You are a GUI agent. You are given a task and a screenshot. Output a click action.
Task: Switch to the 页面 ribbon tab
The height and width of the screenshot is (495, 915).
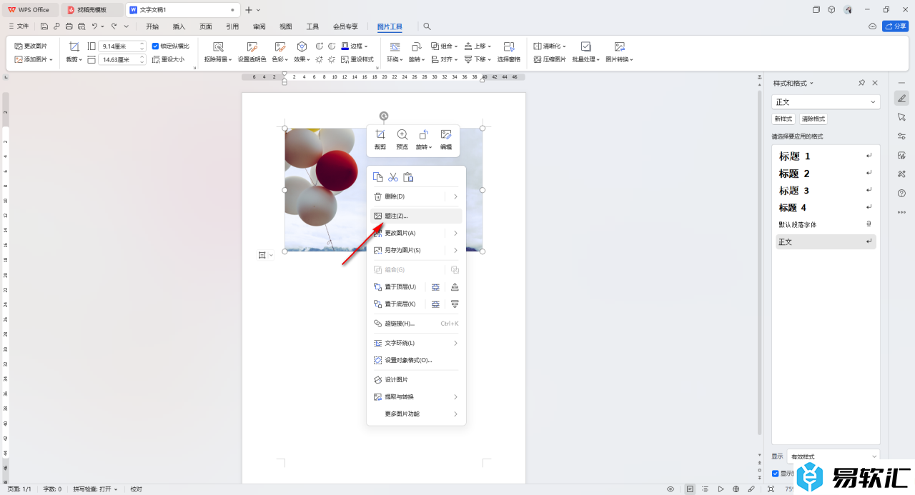[206, 26]
